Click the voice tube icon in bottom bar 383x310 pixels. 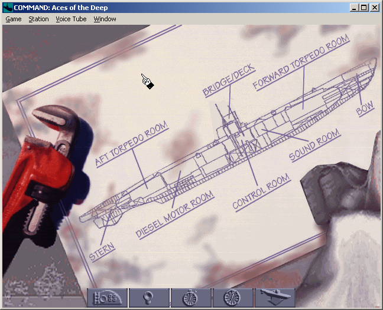pyautogui.click(x=149, y=298)
